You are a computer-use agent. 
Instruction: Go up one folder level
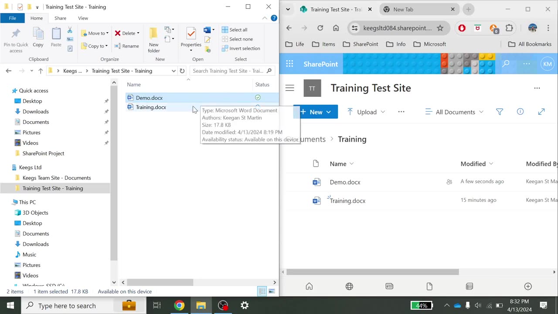[41, 71]
